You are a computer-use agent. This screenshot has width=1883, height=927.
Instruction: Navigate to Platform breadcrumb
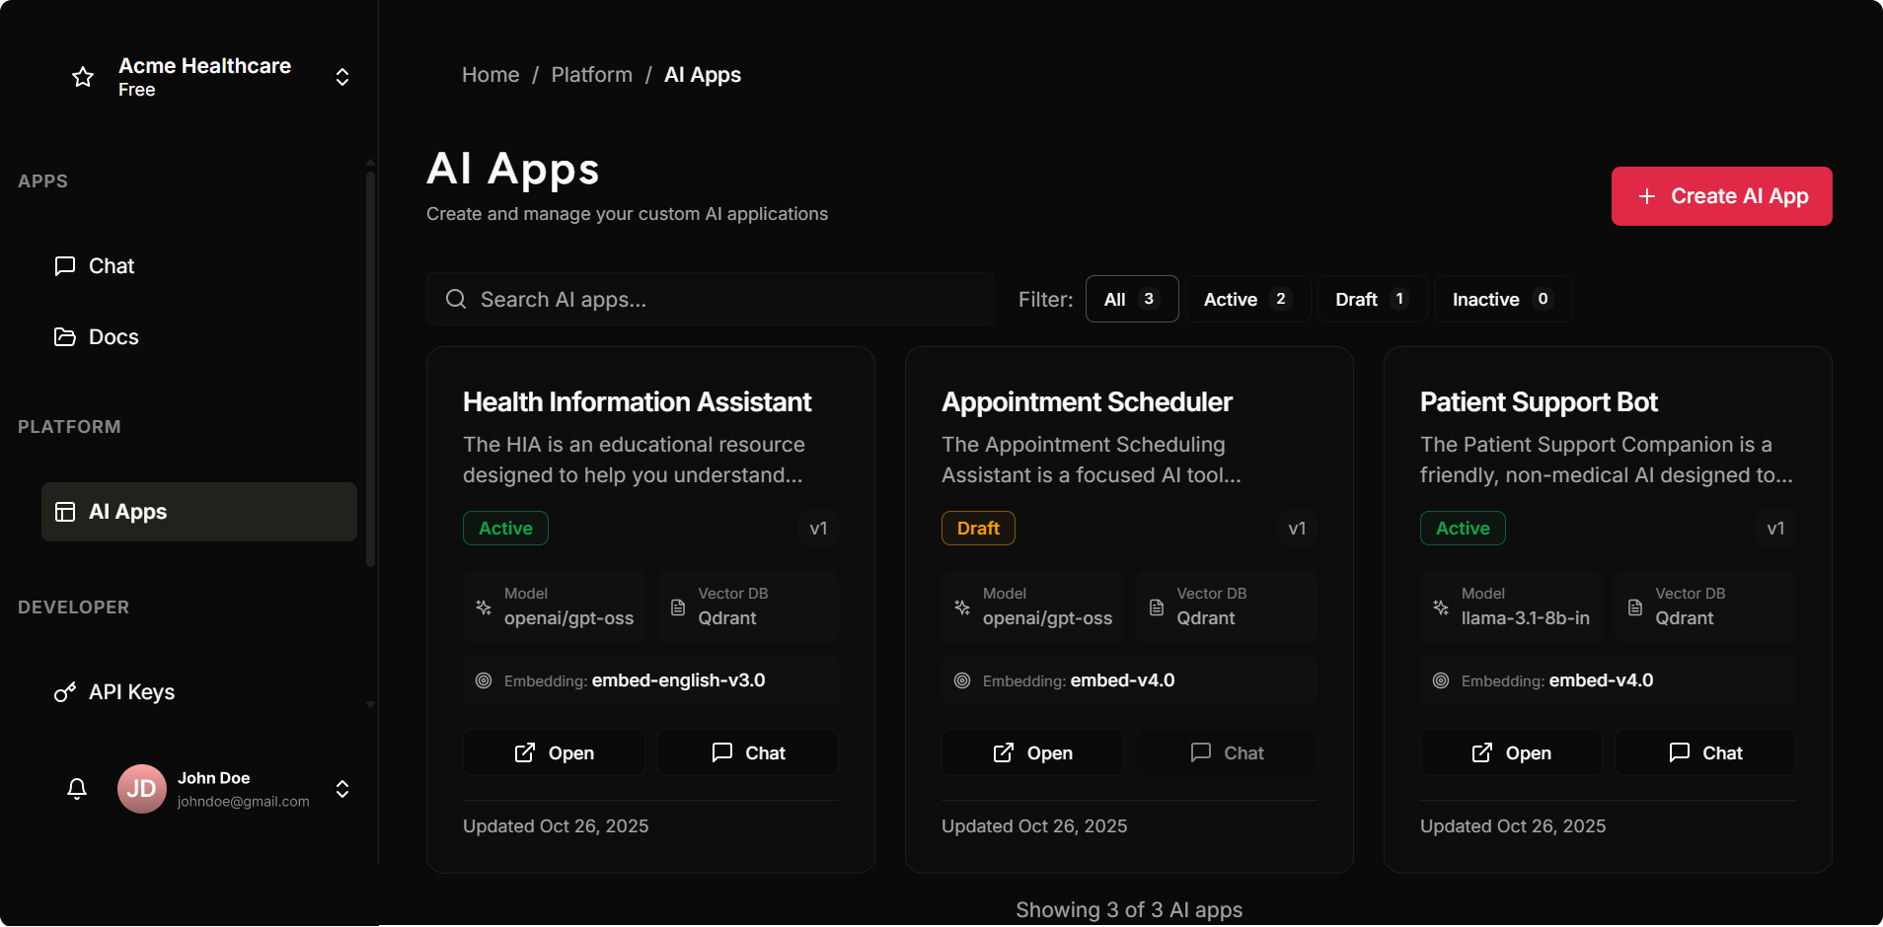point(591,75)
